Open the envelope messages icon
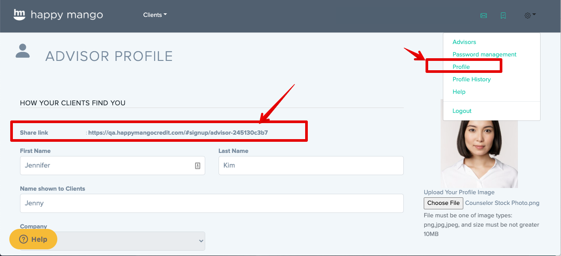561x256 pixels. click(483, 16)
